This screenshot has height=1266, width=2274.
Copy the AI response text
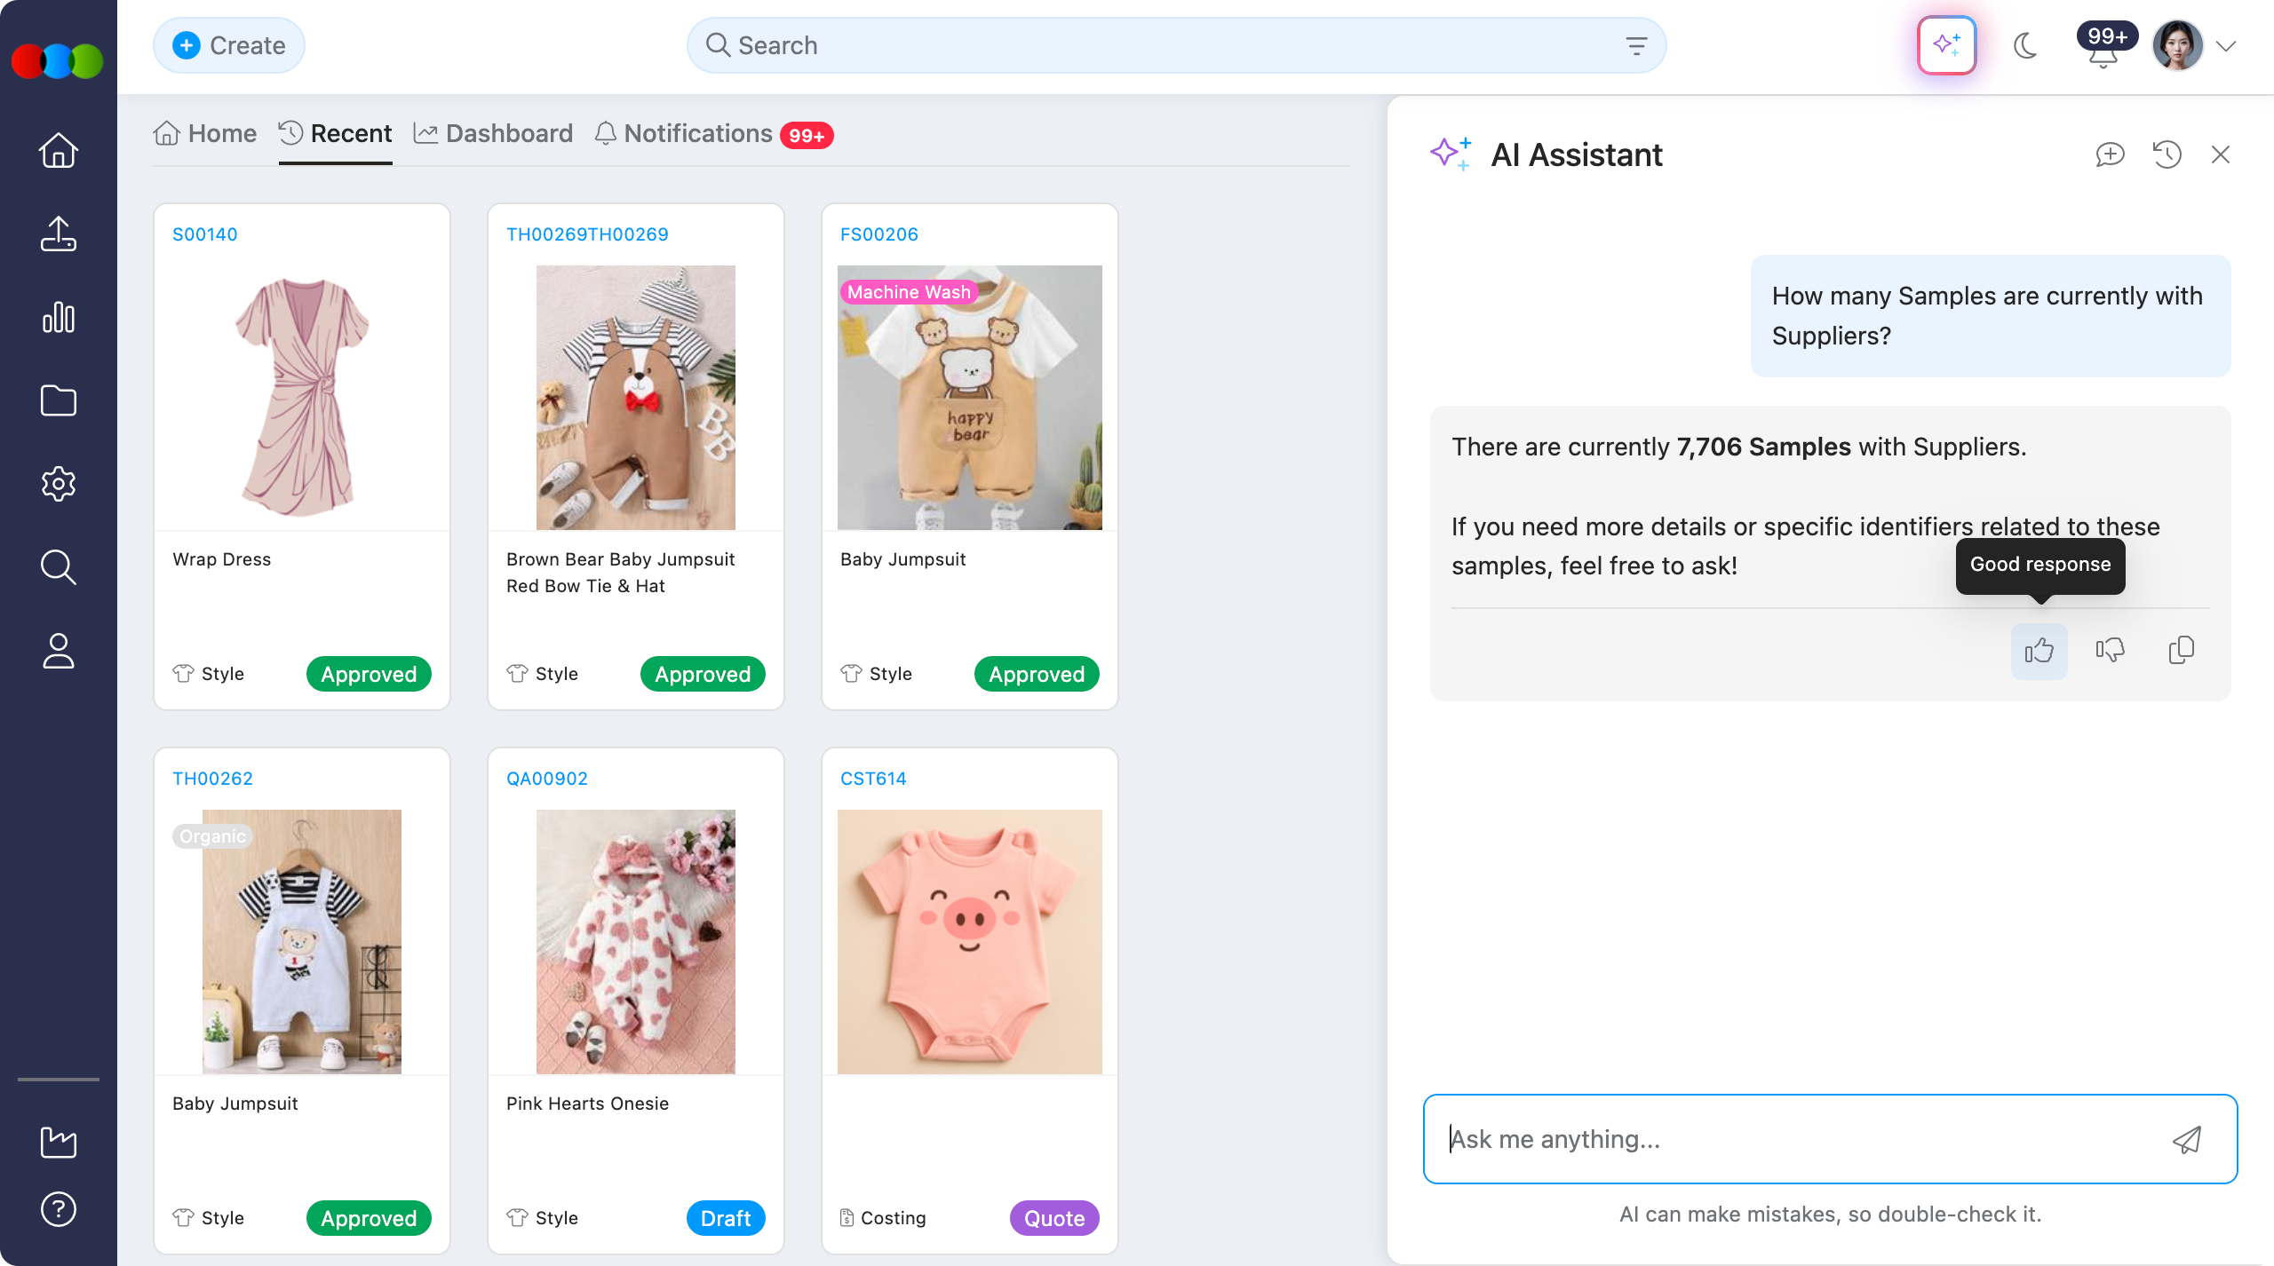(x=2181, y=651)
